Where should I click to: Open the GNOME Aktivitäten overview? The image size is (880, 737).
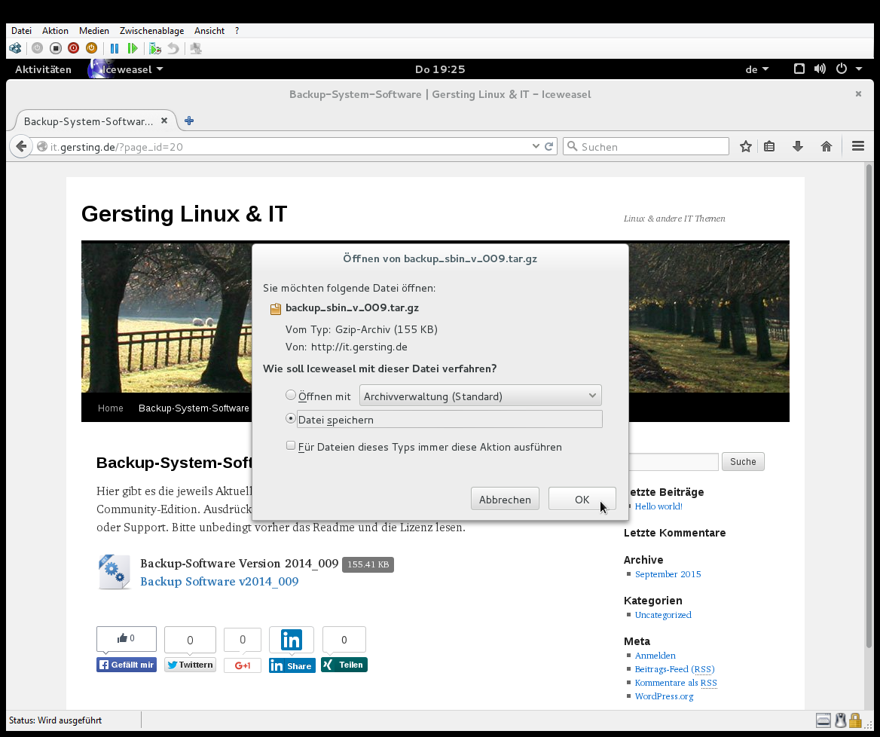tap(43, 69)
